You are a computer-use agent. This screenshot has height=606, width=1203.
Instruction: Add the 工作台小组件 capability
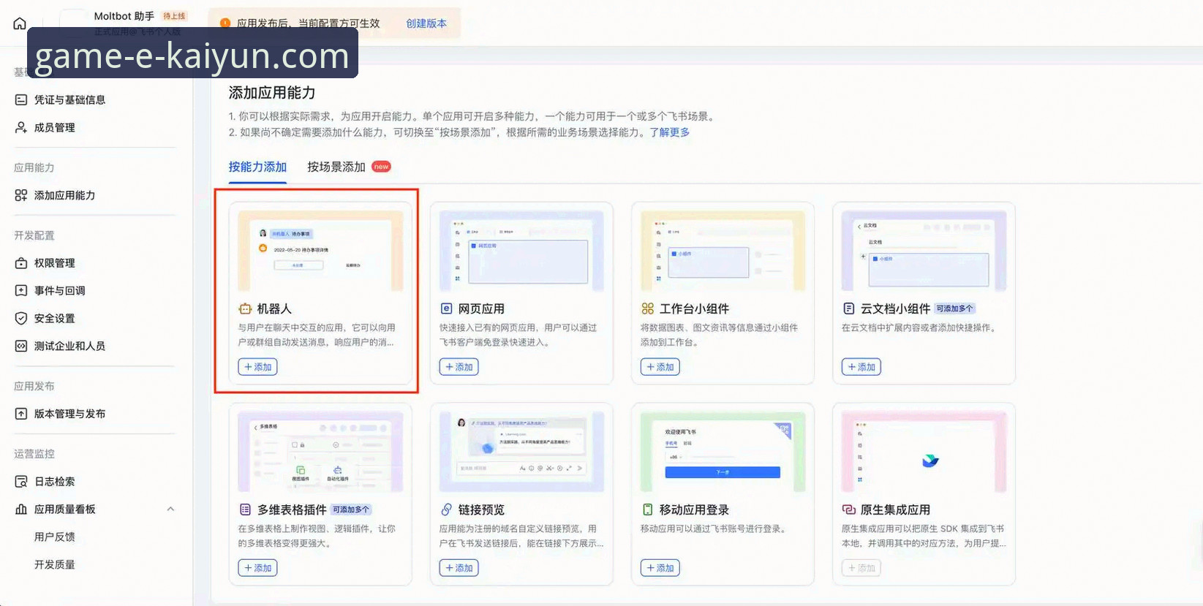pyautogui.click(x=660, y=367)
